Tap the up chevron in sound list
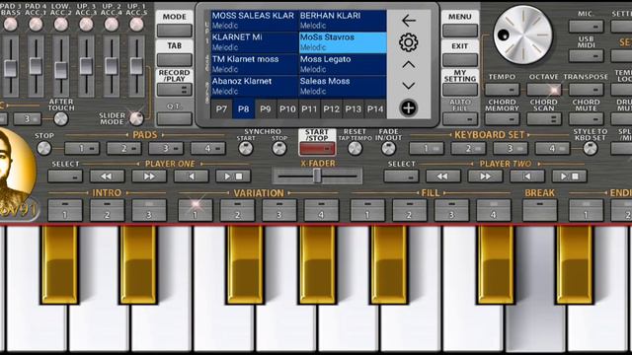632x355 pixels. 408,64
